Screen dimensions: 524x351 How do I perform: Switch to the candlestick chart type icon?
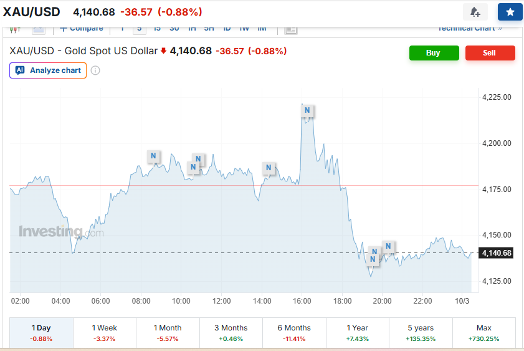coord(15,30)
